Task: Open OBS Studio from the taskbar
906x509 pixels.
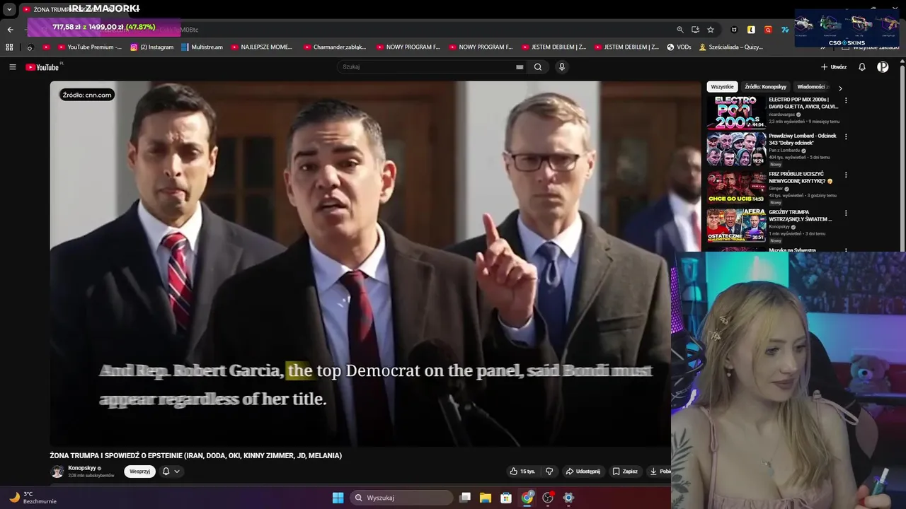Action: [x=548, y=498]
